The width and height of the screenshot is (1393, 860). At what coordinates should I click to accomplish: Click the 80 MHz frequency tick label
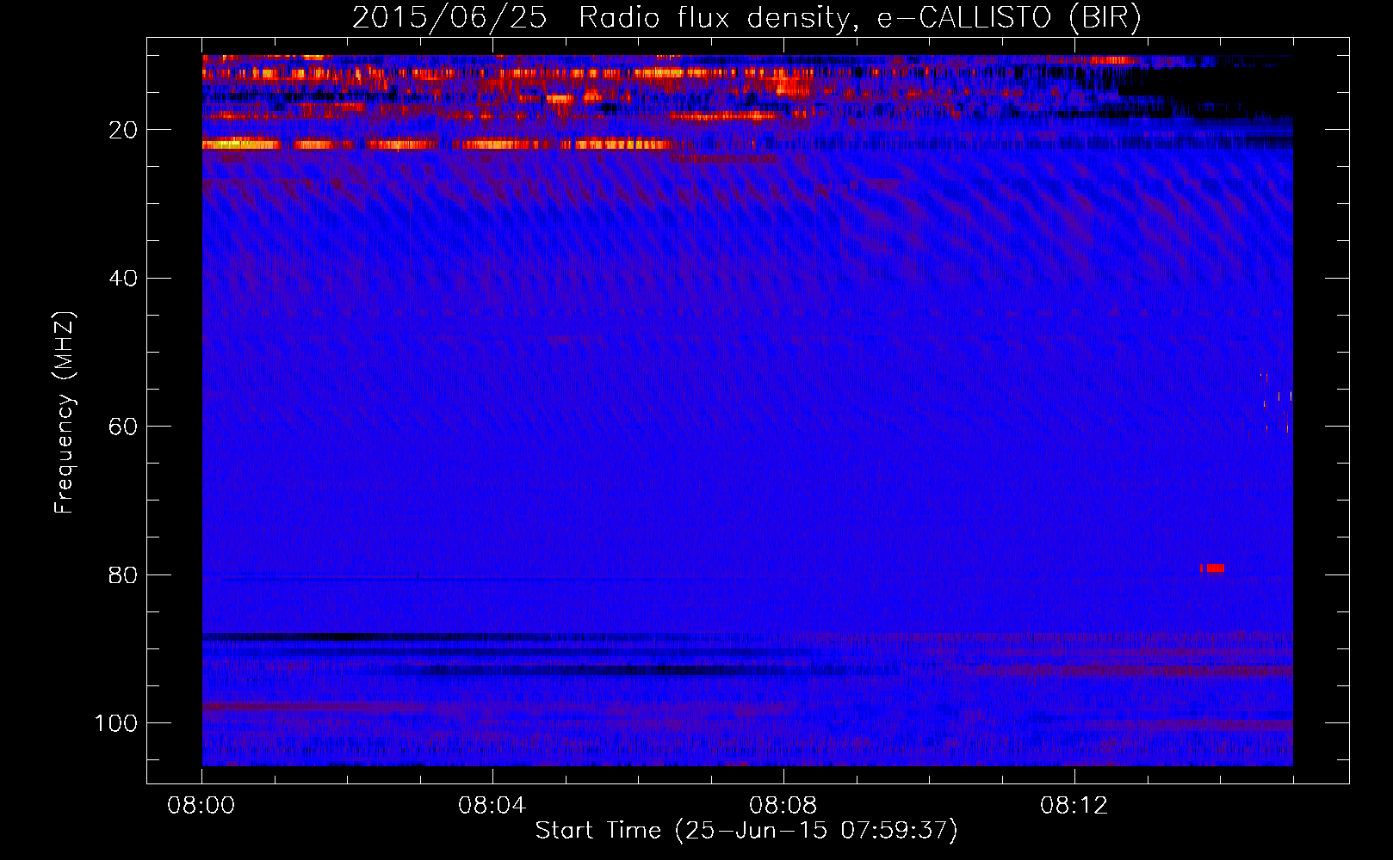(x=124, y=574)
